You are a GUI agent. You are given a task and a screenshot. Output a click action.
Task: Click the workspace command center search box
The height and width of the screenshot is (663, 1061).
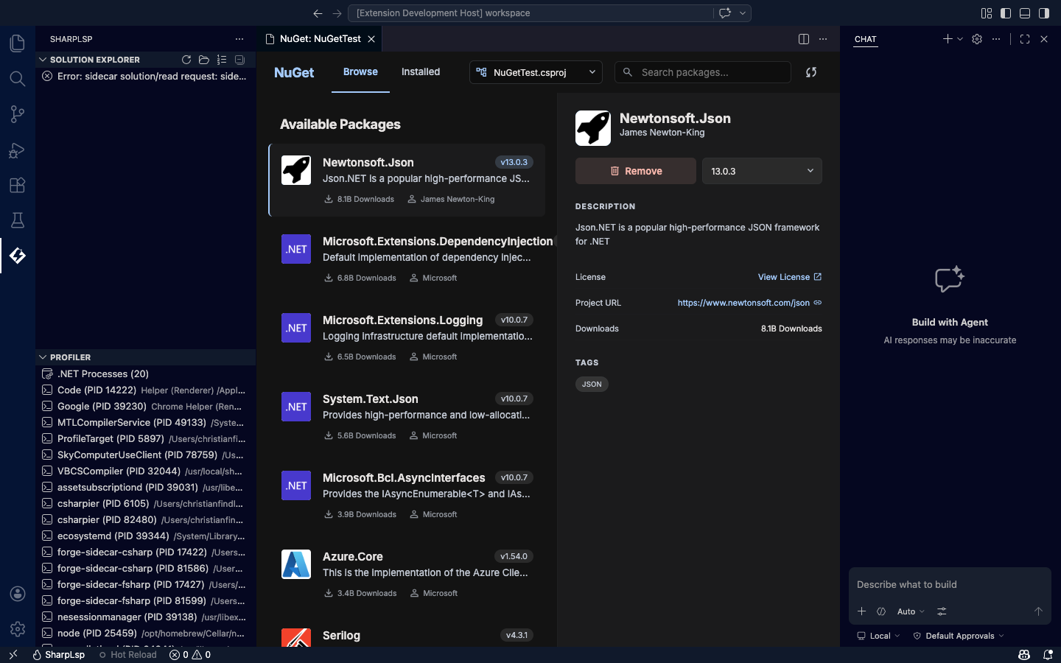click(x=529, y=13)
